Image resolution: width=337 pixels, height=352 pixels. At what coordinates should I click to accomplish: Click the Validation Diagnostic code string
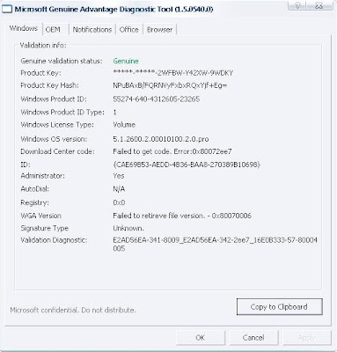click(216, 245)
